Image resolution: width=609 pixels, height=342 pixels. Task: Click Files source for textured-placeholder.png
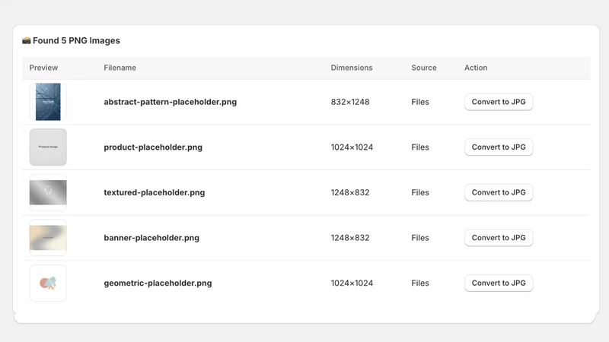[x=420, y=193]
